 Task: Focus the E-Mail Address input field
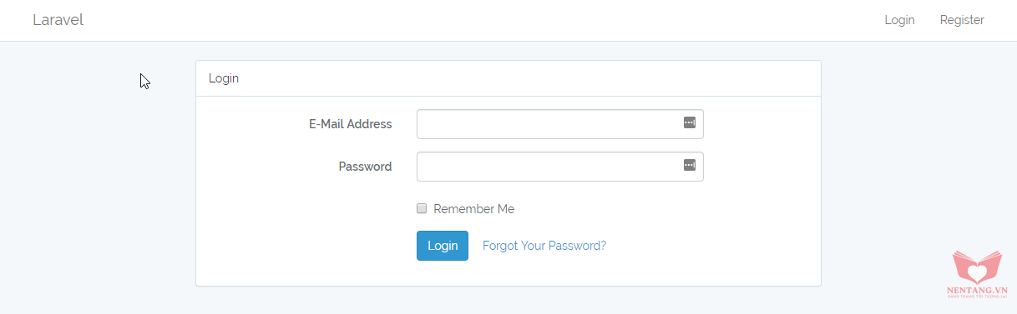coord(559,124)
